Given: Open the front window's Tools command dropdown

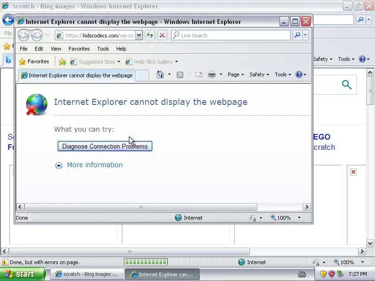Looking at the screenshot, I should click(x=283, y=74).
